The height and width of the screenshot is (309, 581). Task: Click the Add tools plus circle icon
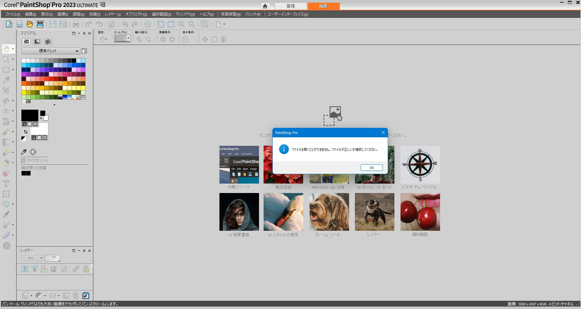click(x=7, y=246)
